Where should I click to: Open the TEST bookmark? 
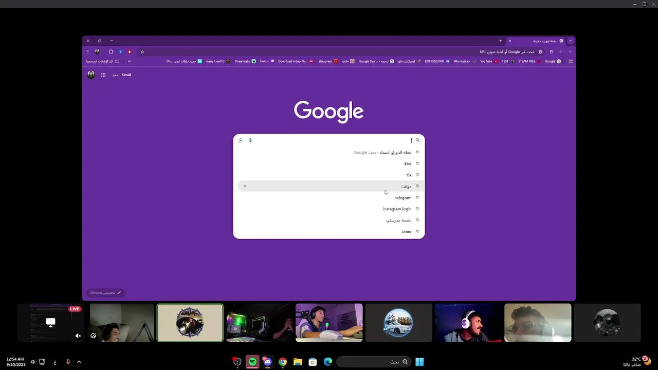click(508, 61)
